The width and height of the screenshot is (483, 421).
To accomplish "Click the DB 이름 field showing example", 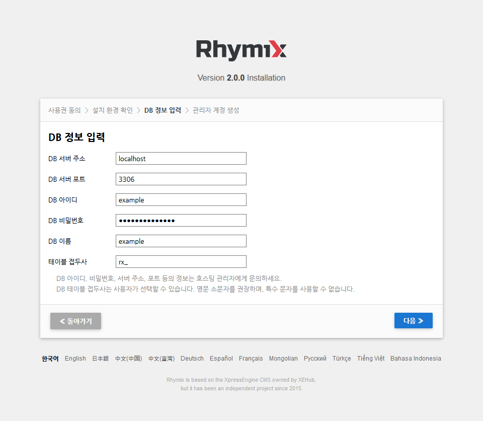I will pyautogui.click(x=181, y=241).
